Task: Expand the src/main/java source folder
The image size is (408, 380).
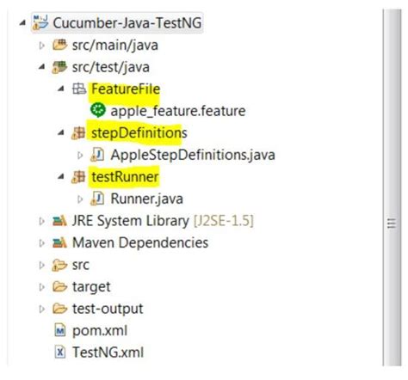Action: pos(42,46)
